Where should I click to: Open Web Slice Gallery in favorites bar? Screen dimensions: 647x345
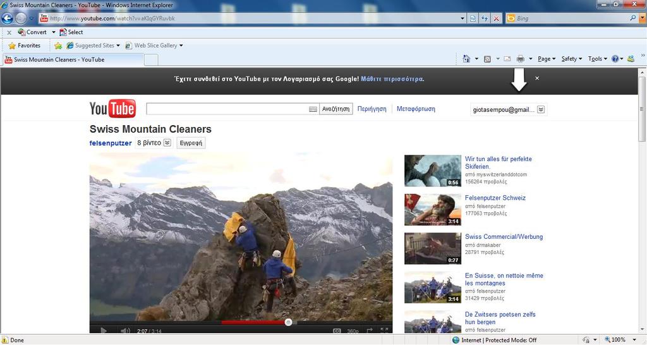[154, 45]
